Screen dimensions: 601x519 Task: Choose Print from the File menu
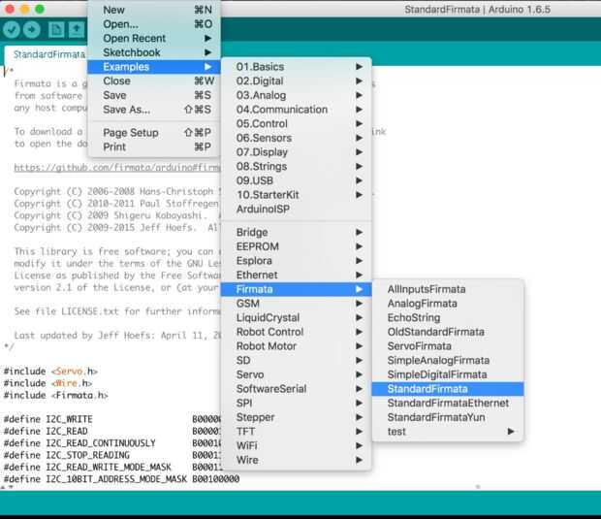coord(154,146)
